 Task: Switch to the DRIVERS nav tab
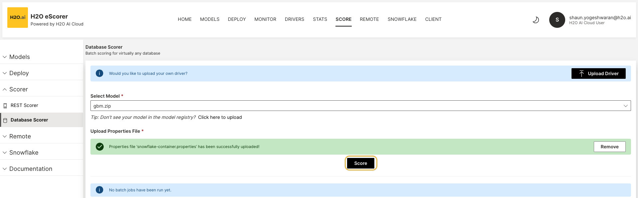click(294, 19)
